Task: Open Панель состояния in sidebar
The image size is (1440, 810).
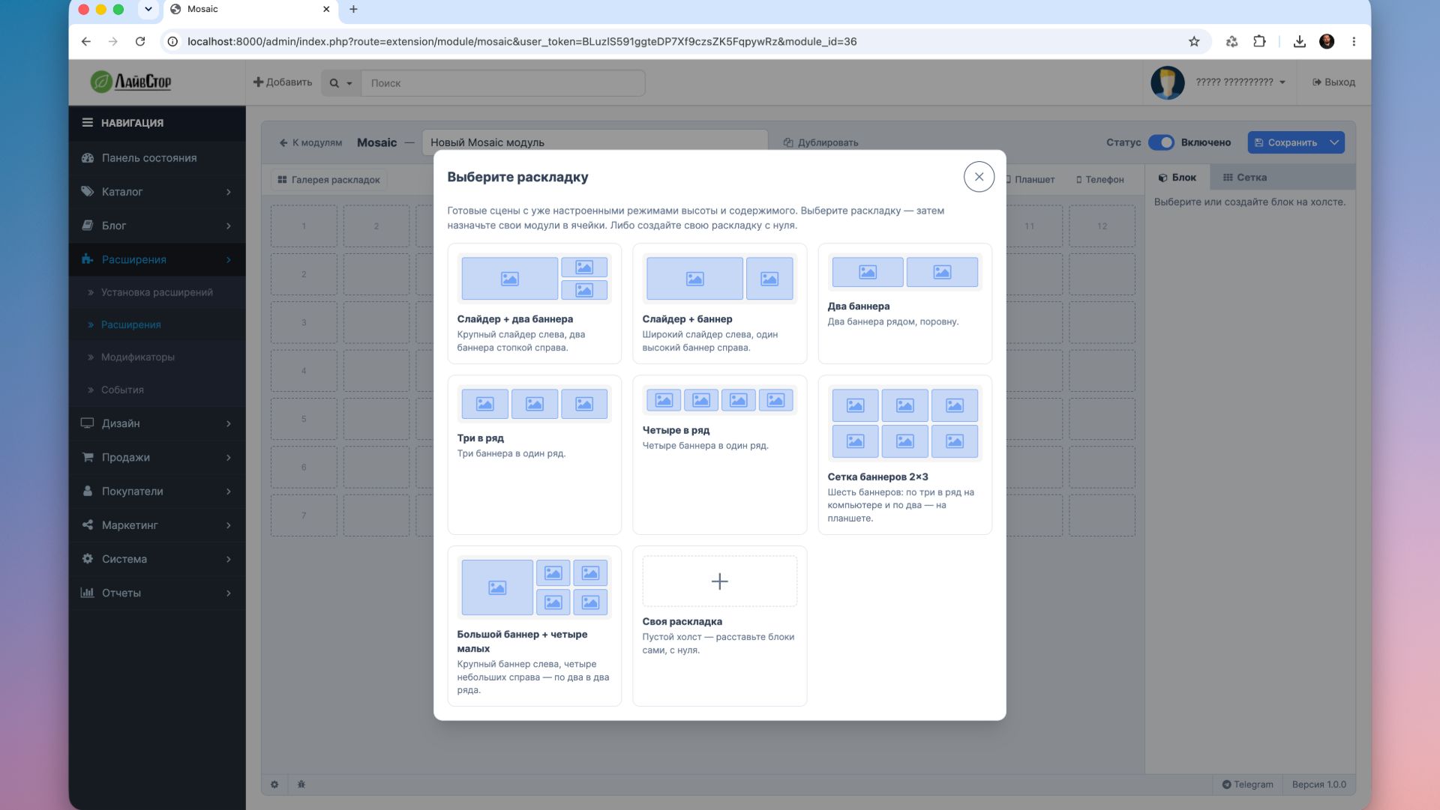Action: [157, 158]
